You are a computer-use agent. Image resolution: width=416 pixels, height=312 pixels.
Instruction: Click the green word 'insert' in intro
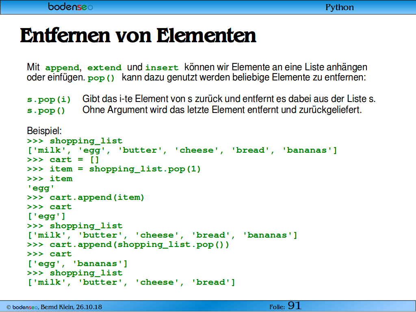tap(162, 68)
